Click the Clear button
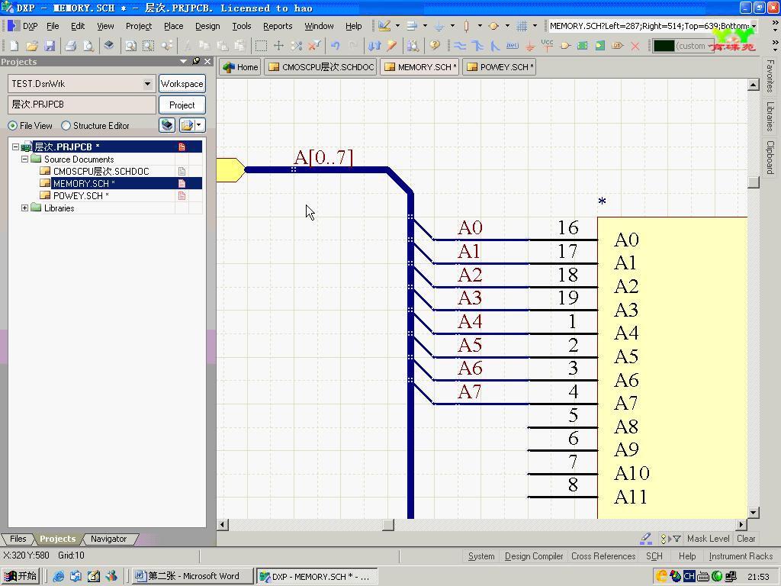Screen dimensions: 781x586 coord(746,539)
